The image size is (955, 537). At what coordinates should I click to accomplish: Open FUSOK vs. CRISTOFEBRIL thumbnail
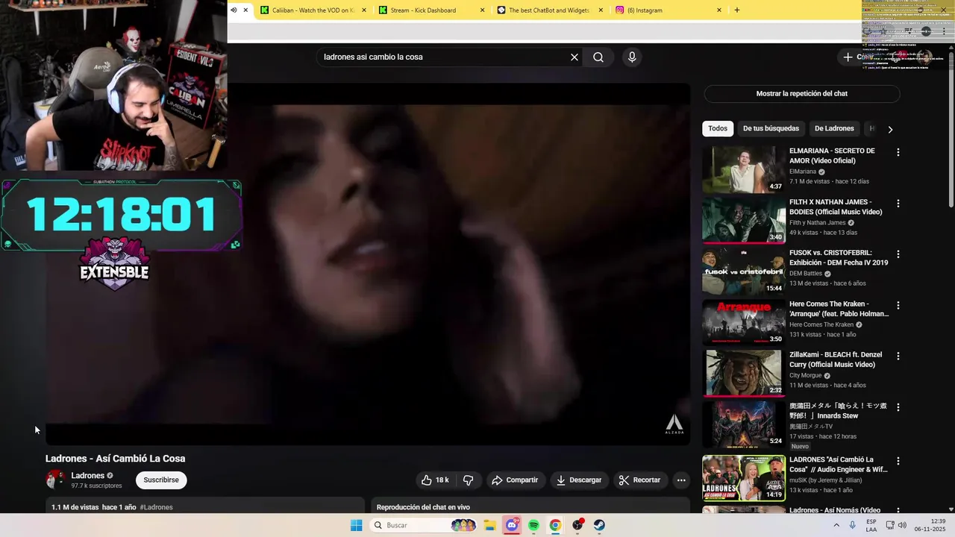coord(743,271)
